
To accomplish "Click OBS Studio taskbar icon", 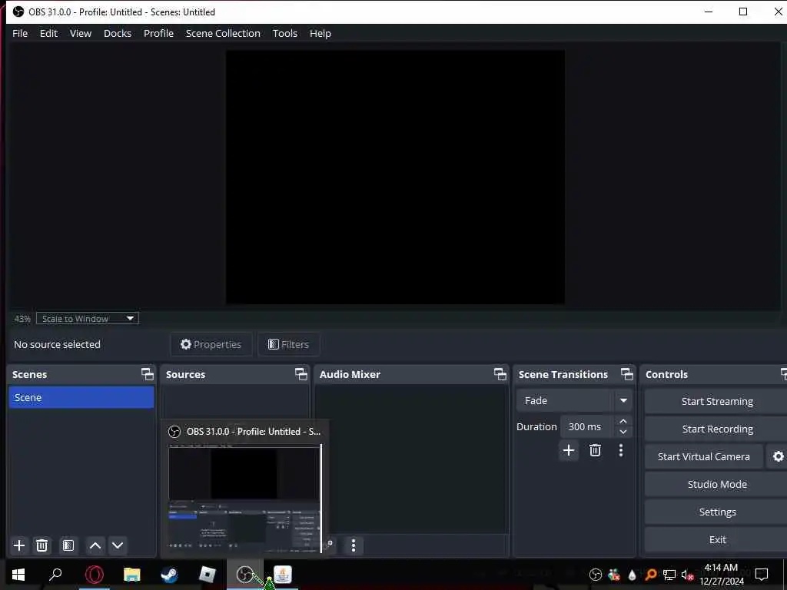I will coord(245,575).
